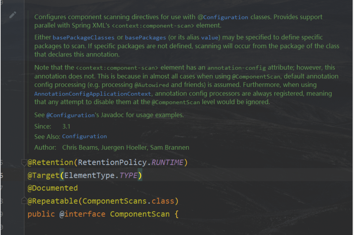Click the italic TYPE constant
Screen dimensions: 354x235
(x=128, y=175)
